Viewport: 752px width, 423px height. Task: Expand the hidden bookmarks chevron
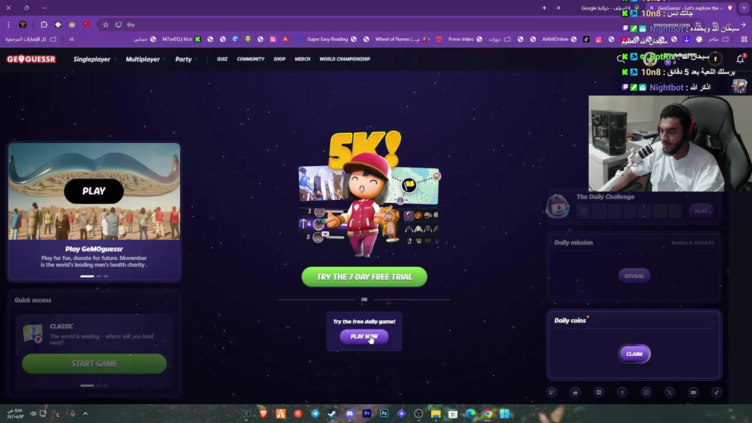tap(72, 39)
